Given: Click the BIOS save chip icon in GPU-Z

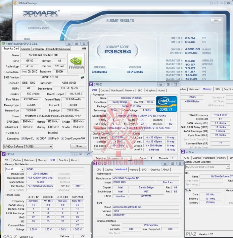Looking at the screenshot, I should coord(82,77).
